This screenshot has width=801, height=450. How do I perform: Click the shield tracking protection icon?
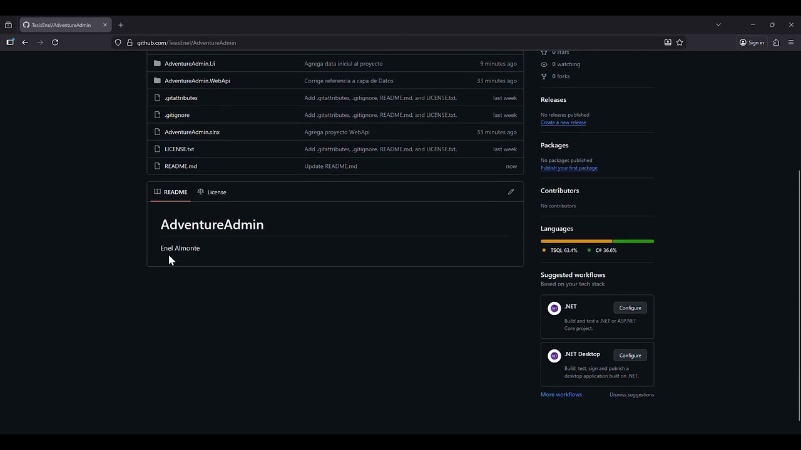tap(118, 42)
